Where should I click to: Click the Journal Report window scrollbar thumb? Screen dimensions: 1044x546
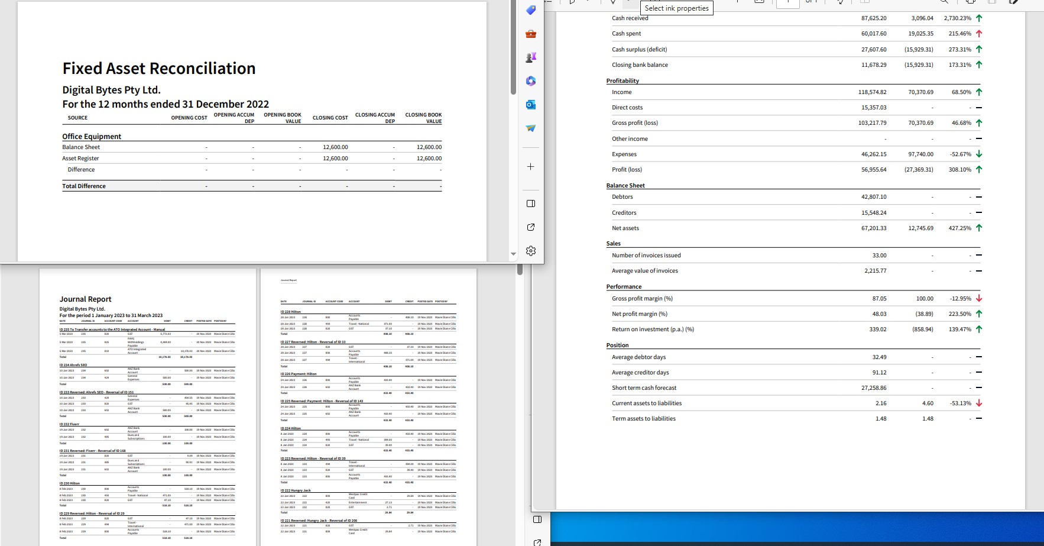pyautogui.click(x=520, y=270)
